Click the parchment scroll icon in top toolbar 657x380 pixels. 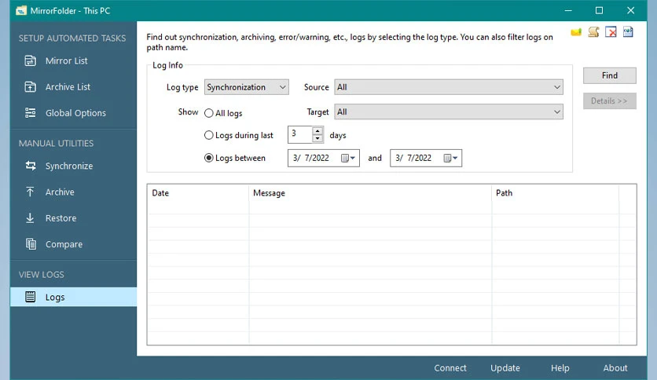(x=593, y=32)
